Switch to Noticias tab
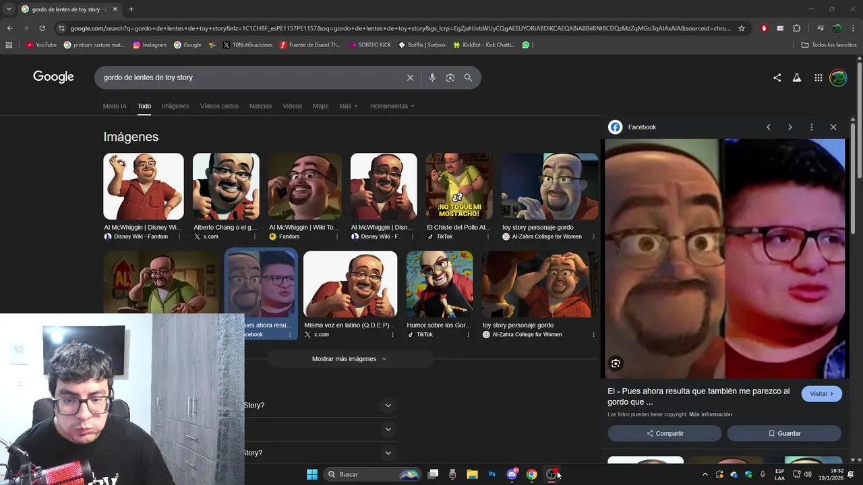863x485 pixels. [260, 106]
